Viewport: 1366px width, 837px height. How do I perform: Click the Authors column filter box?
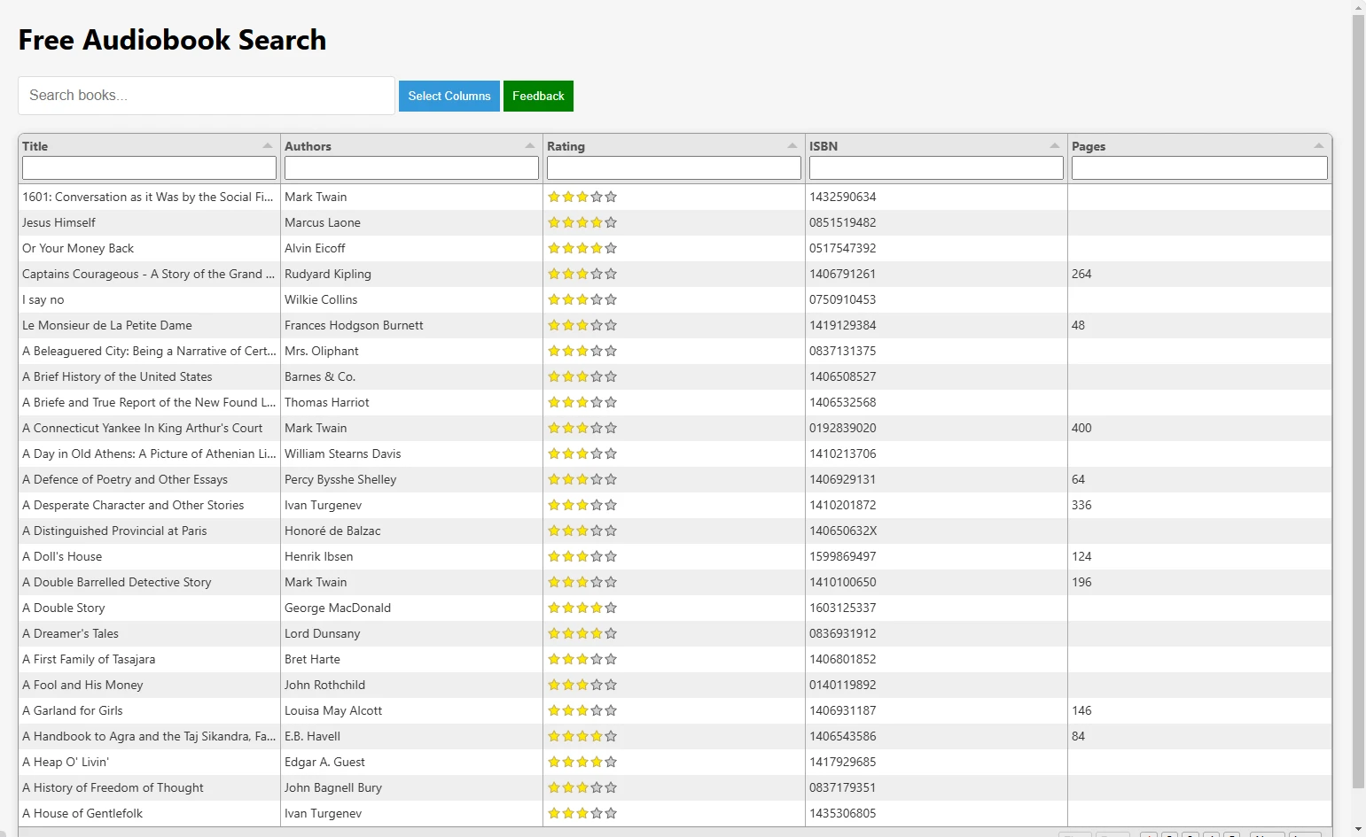411,168
